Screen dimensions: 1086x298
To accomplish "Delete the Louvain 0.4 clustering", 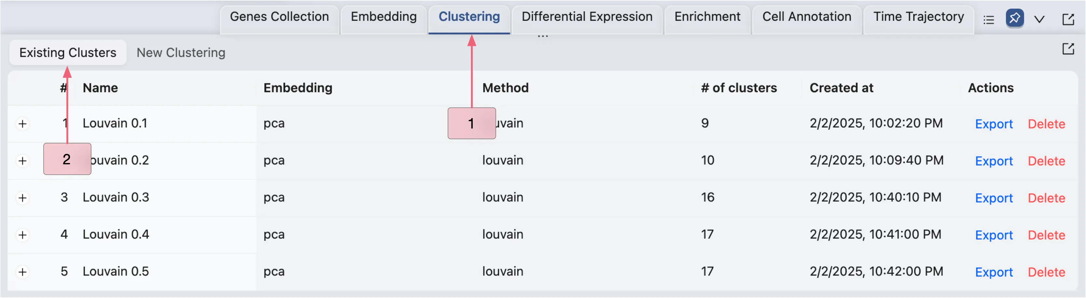I will 1047,235.
